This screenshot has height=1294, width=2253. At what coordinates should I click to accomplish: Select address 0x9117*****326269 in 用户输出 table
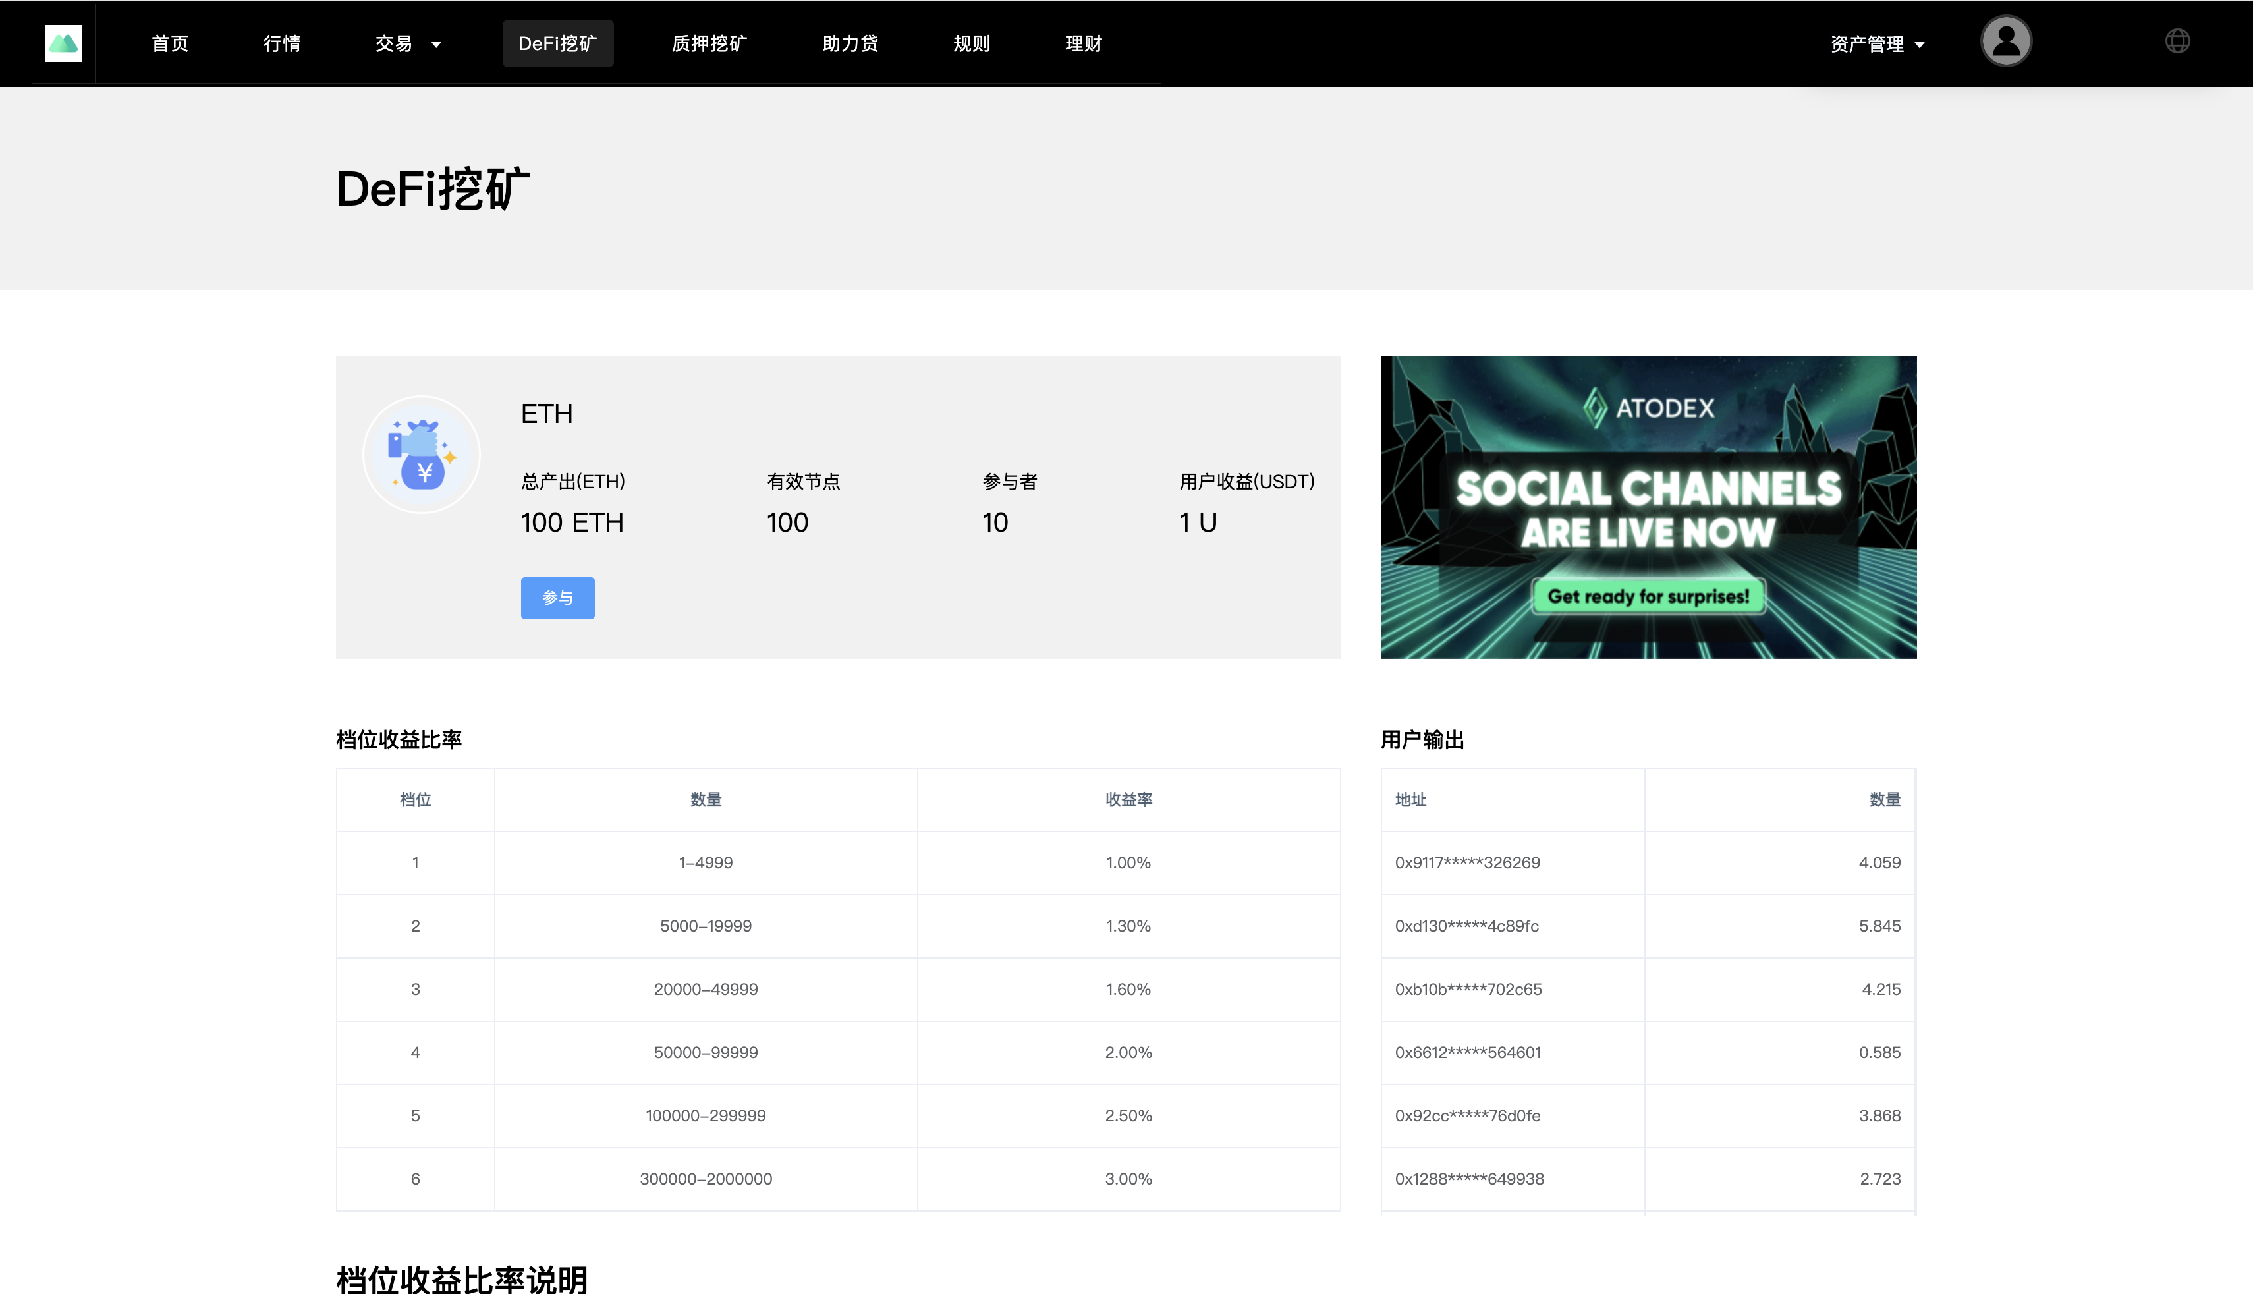1466,862
